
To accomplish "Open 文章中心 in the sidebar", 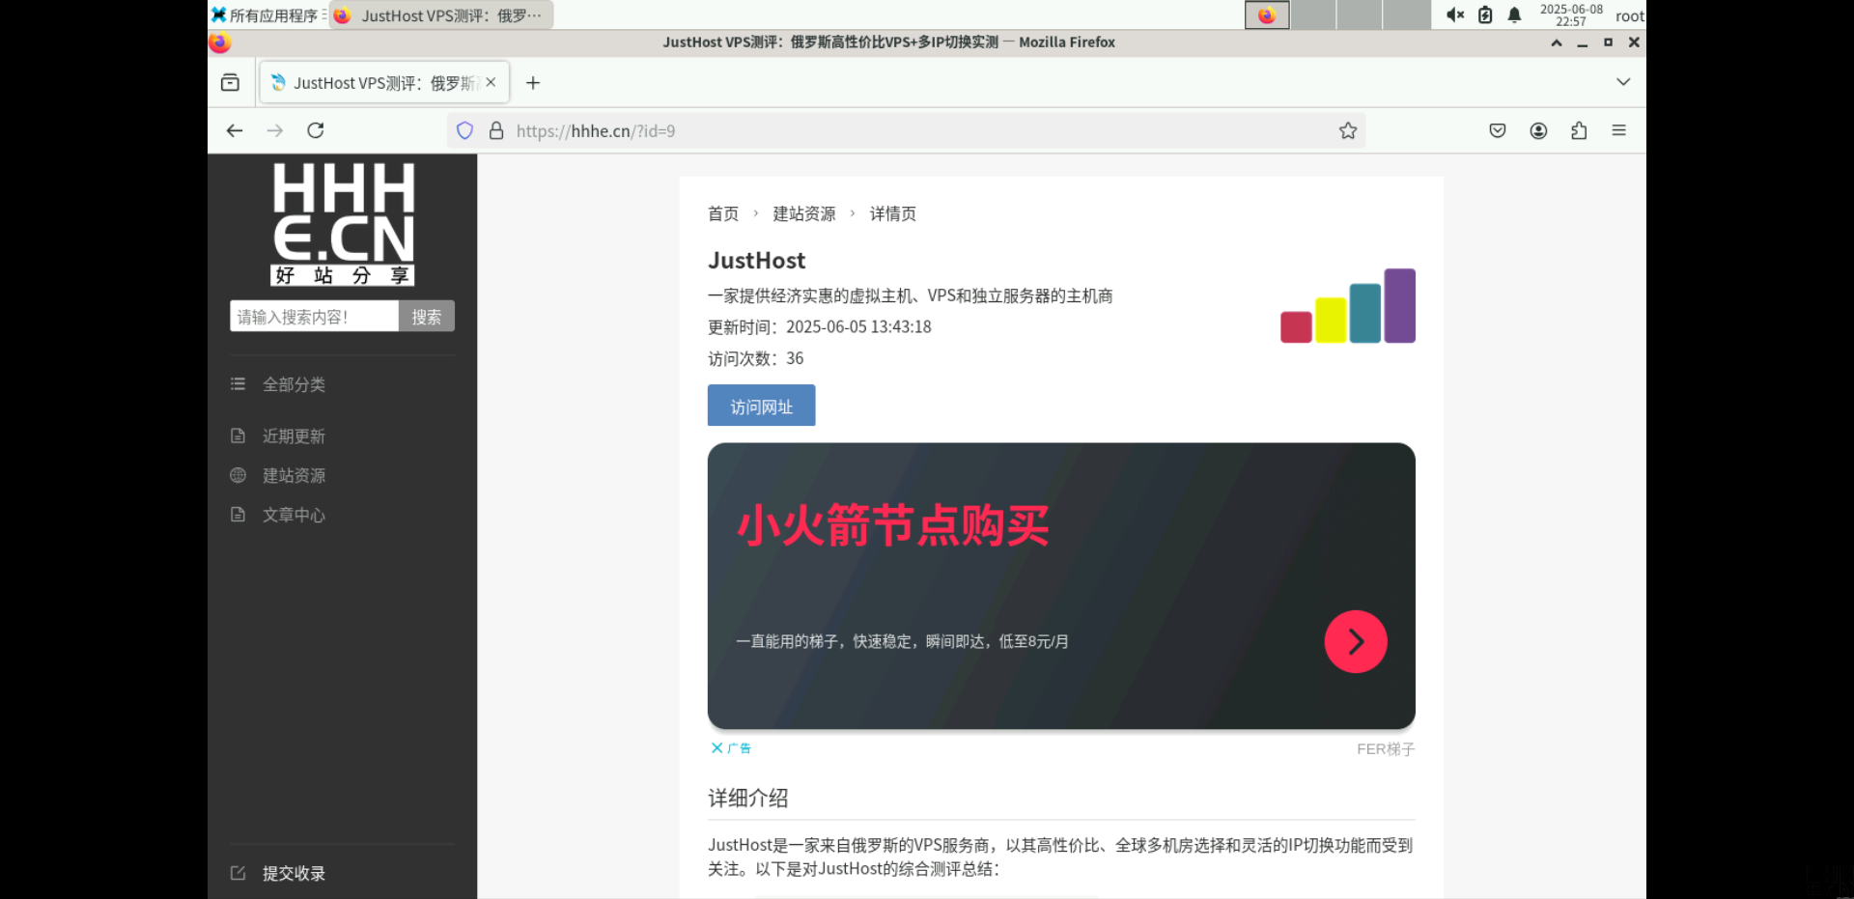I will point(294,516).
